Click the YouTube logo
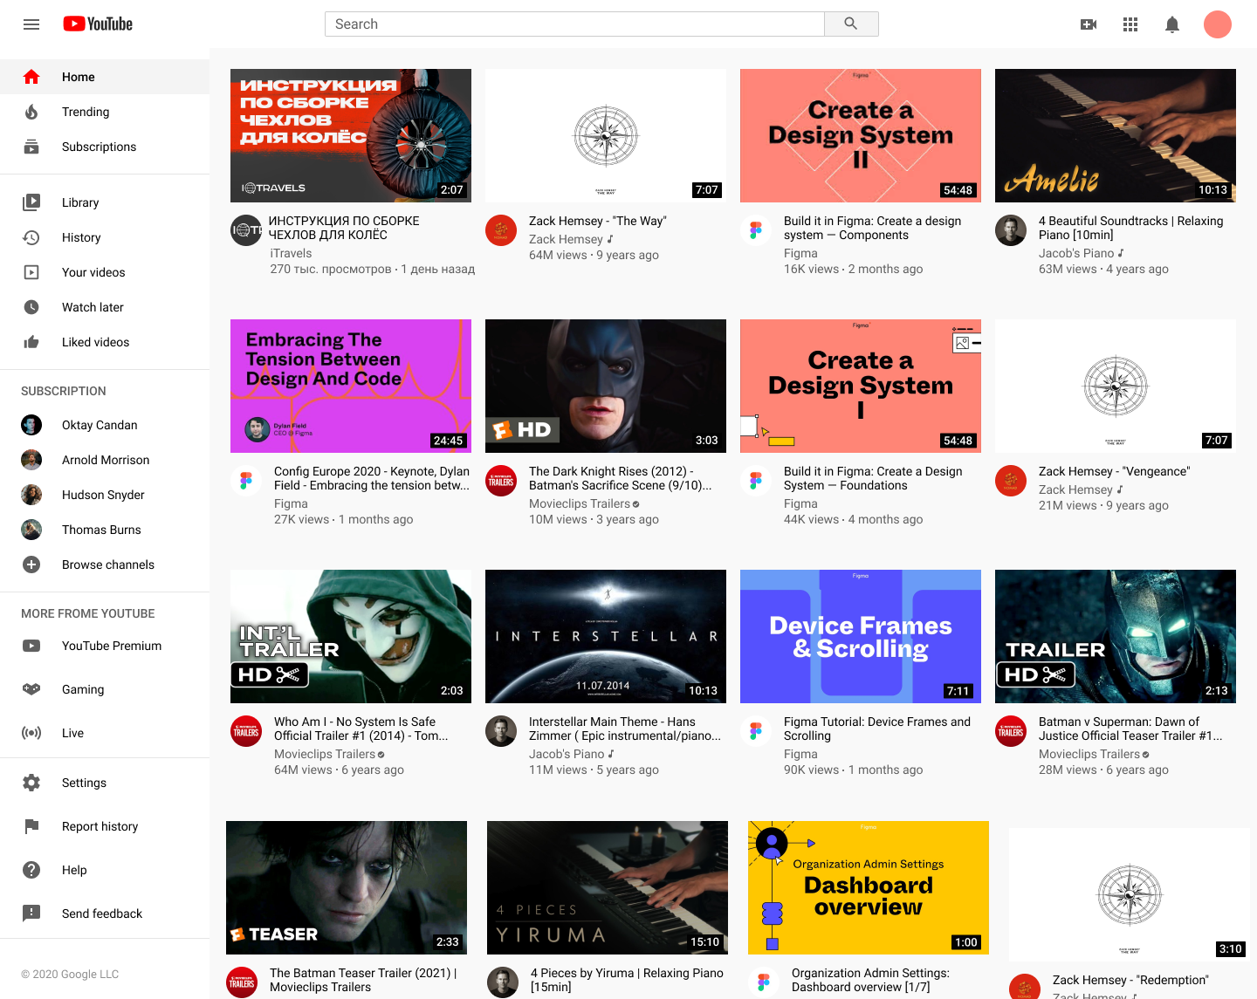1257x999 pixels. coord(98,24)
